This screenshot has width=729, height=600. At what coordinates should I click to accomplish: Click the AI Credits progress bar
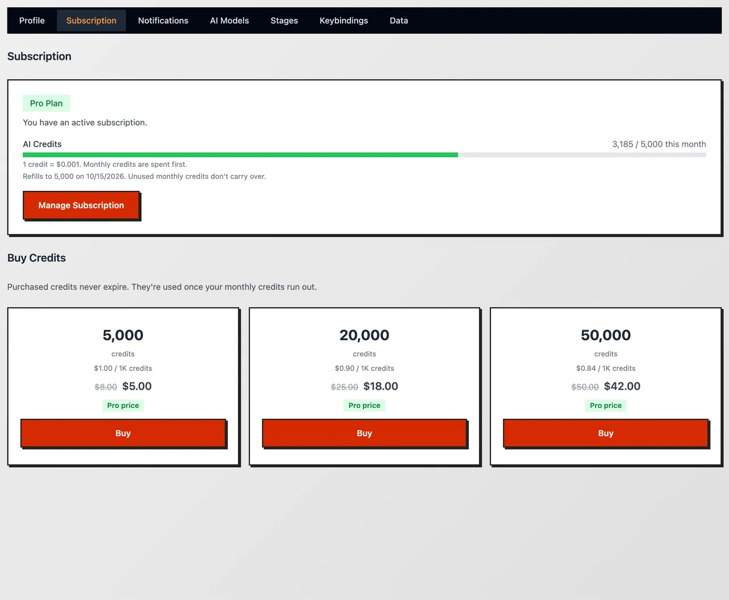364,155
